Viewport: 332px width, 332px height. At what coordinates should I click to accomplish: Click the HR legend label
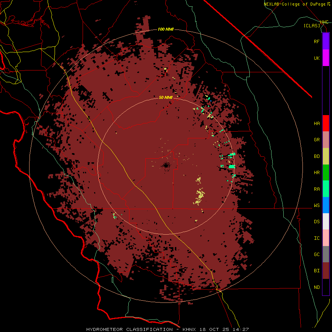pos(317,173)
